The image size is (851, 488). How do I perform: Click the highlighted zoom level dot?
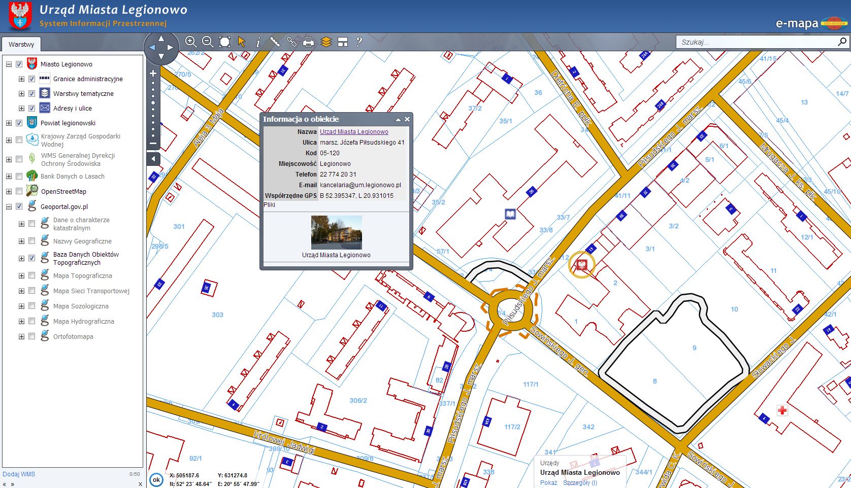pos(153,103)
